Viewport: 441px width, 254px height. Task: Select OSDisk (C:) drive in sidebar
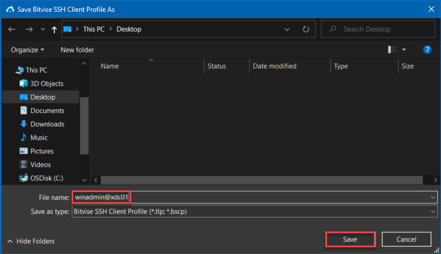(47, 178)
